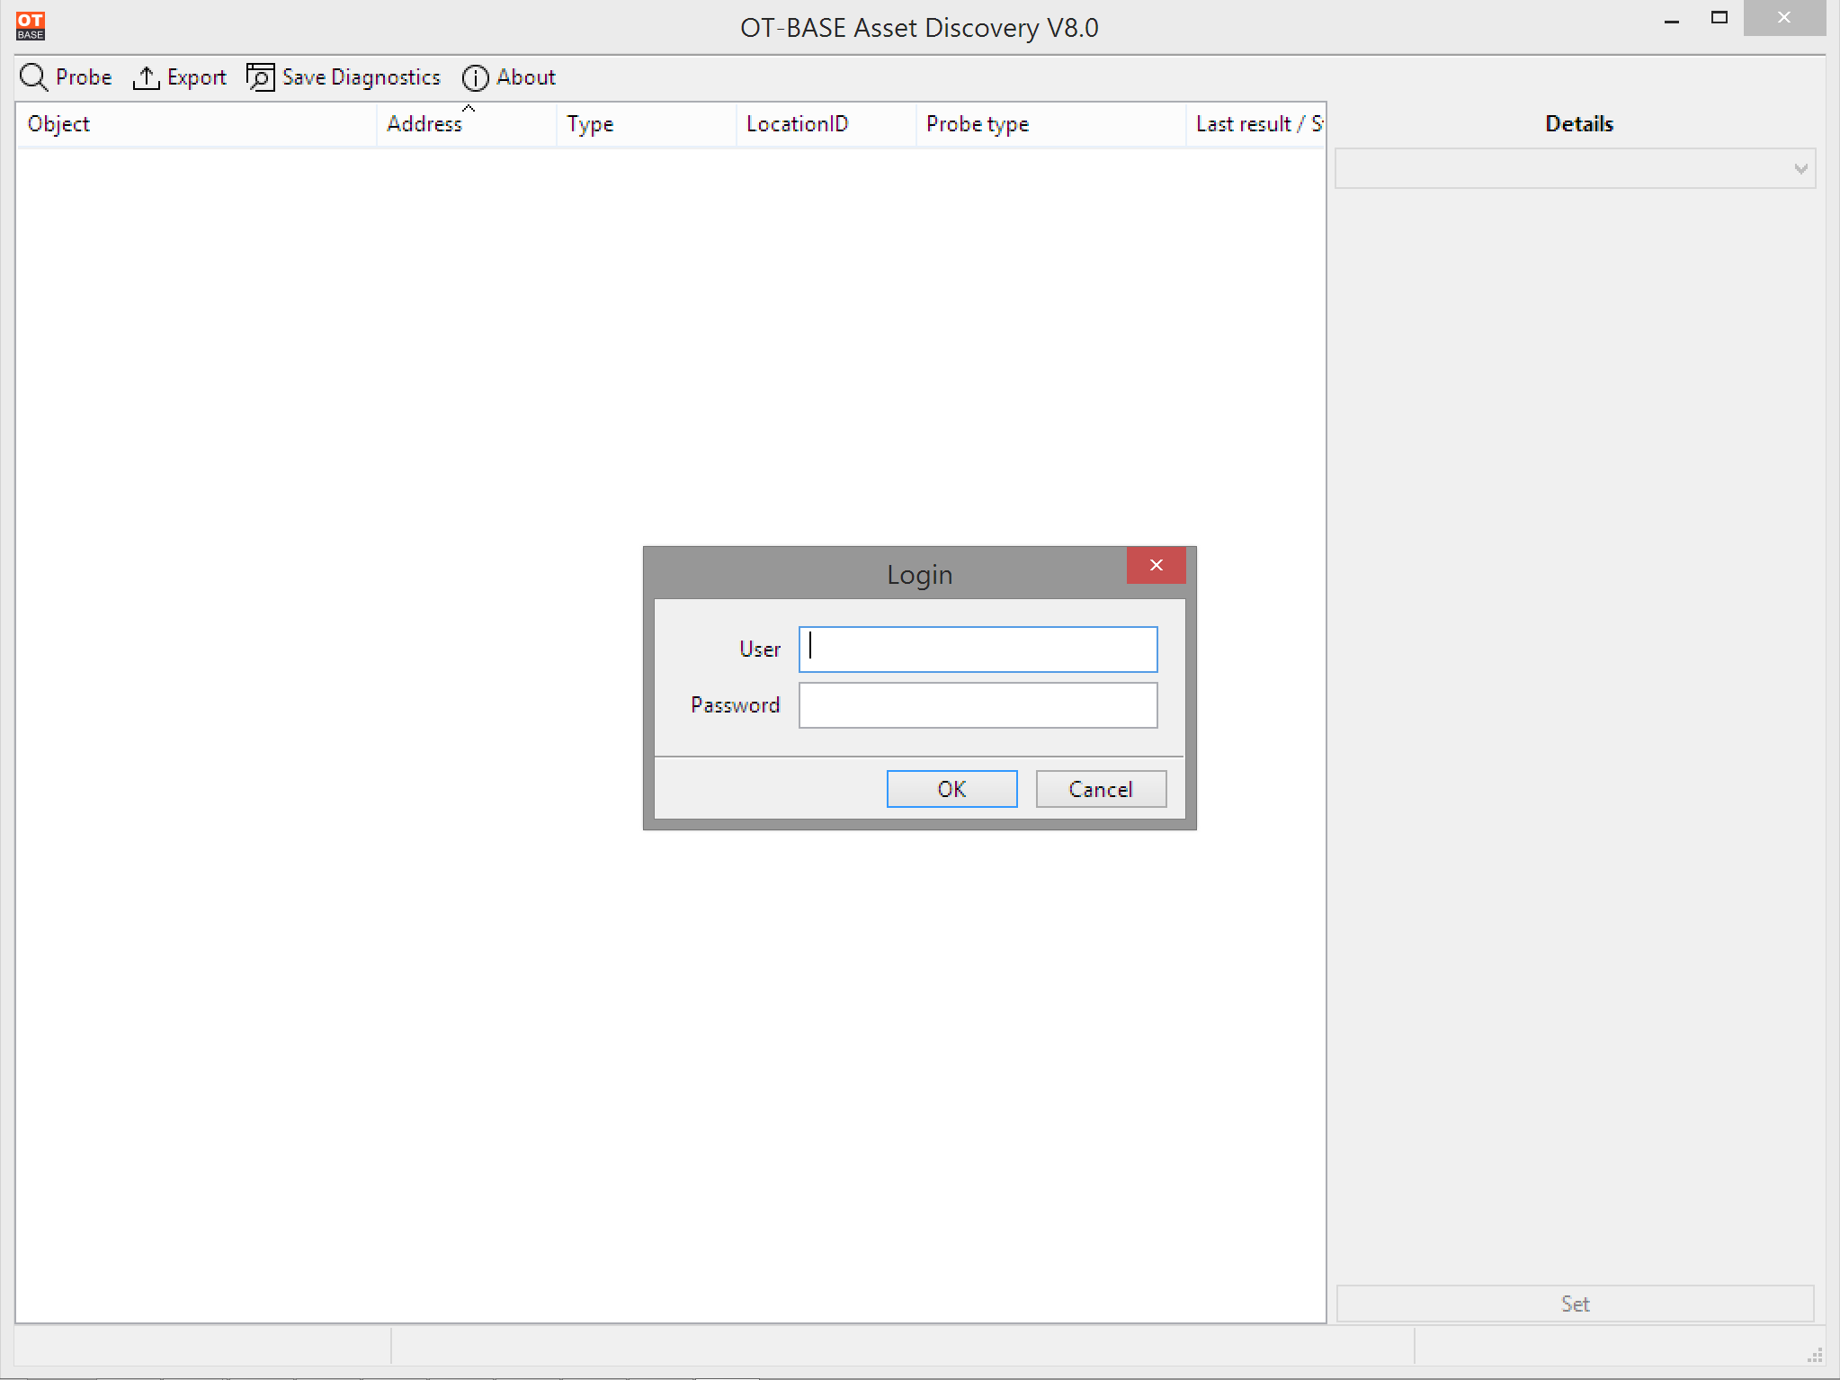Open the About toolbar label

click(x=526, y=77)
